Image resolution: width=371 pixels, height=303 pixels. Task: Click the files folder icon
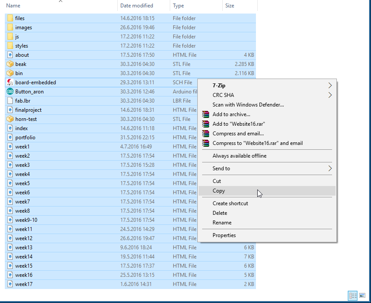tap(10, 18)
